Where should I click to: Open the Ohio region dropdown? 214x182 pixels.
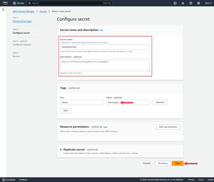tap(208, 3)
